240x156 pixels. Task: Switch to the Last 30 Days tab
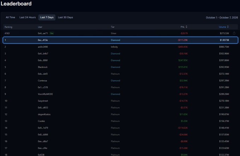pyautogui.click(x=65, y=17)
